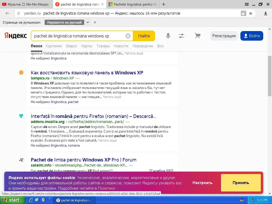Dismiss the translation bar with X
The width and height of the screenshot is (272, 204).
[x=95, y=22]
